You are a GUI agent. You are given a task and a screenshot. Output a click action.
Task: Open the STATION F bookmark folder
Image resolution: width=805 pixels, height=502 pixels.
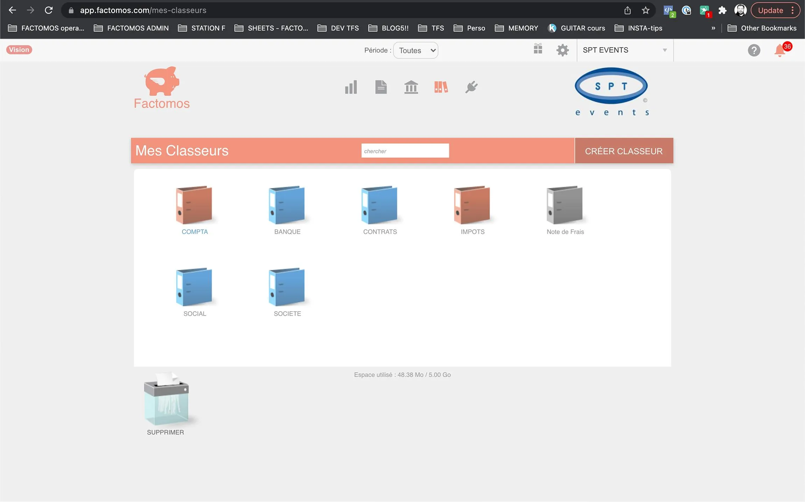click(x=202, y=28)
